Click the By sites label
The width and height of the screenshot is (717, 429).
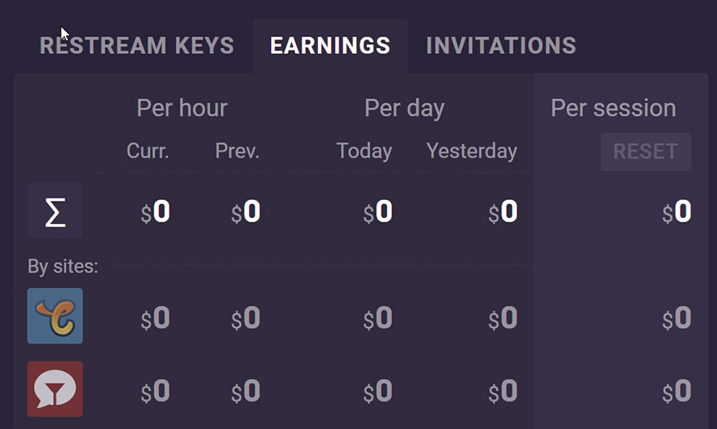click(63, 266)
